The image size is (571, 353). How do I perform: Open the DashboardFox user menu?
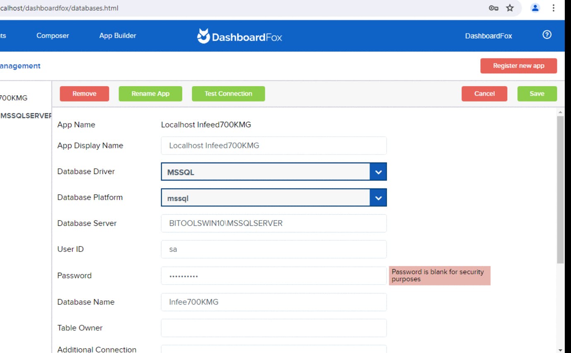click(489, 36)
